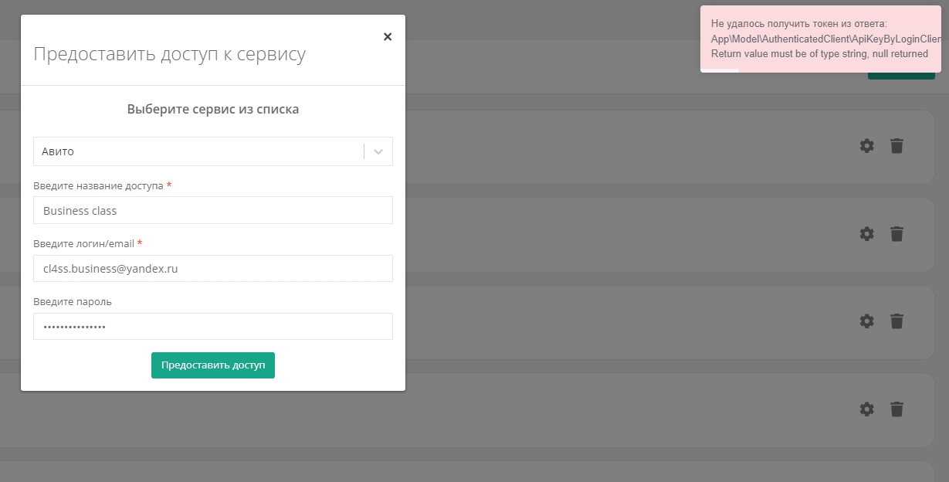Dismiss the pink token error notification
The width and height of the screenshot is (949, 482).
click(823, 39)
